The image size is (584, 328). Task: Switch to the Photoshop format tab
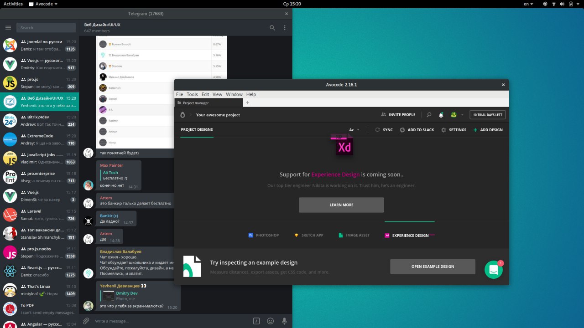(x=264, y=236)
